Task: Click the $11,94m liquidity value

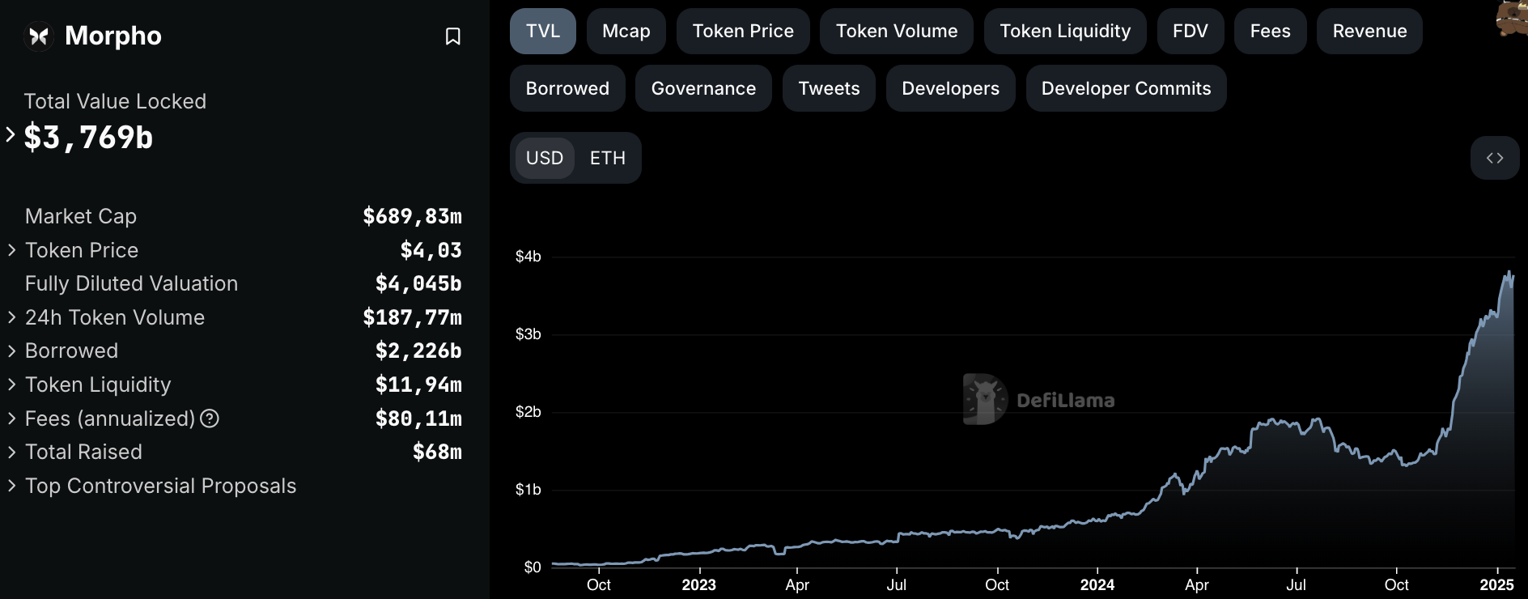Action: click(418, 384)
